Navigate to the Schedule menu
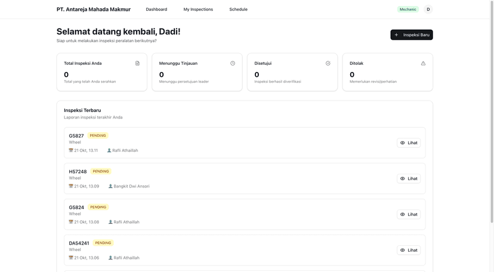Viewport: 494px width, 272px height. [x=238, y=10]
